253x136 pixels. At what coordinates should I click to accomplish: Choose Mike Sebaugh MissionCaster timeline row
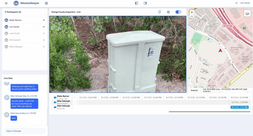tap(63, 102)
